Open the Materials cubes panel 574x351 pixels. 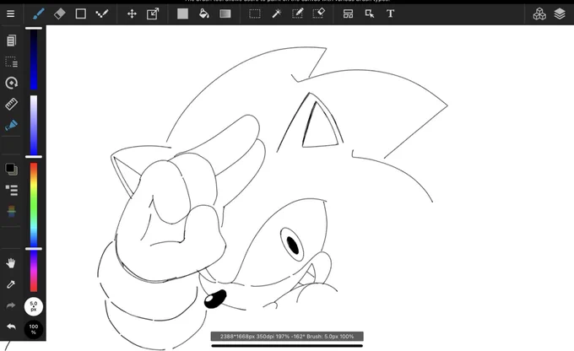[x=539, y=13]
